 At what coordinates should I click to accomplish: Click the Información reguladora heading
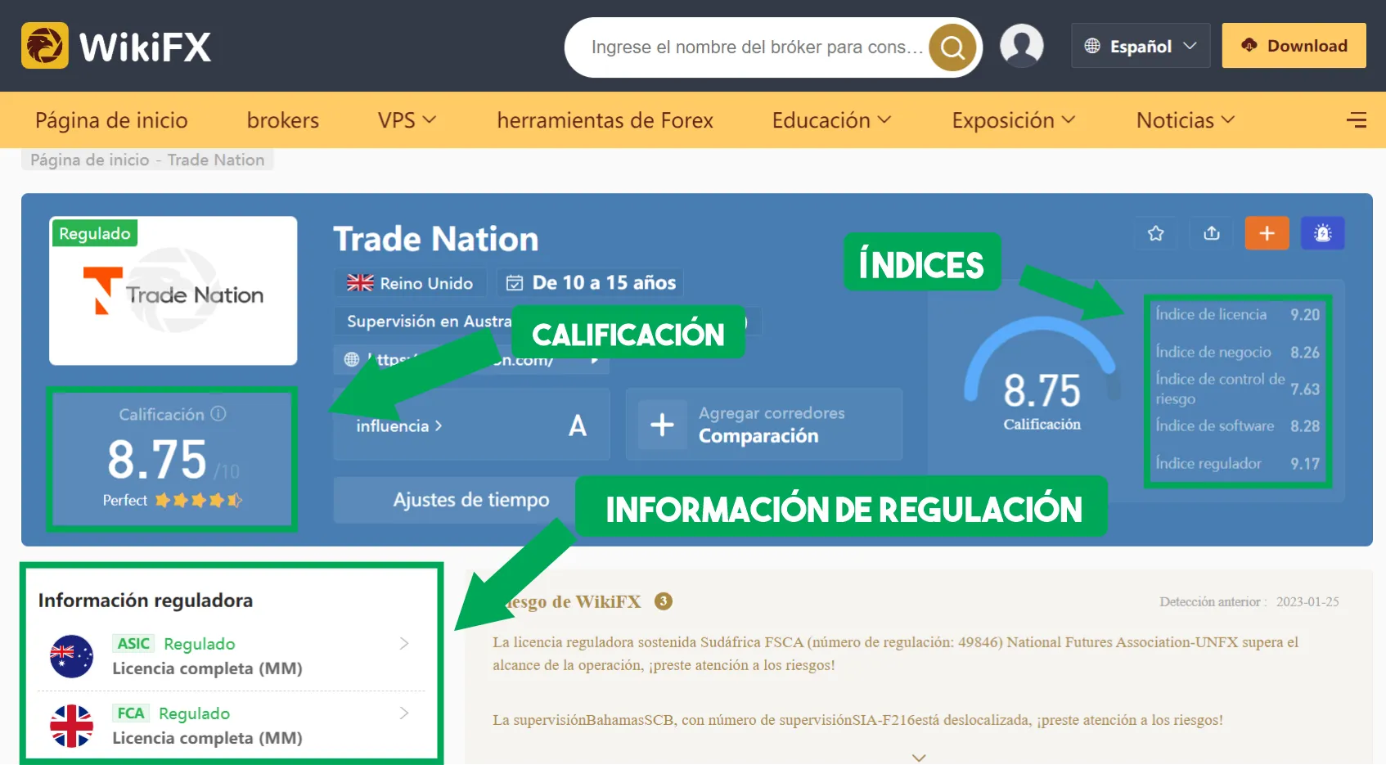146,601
